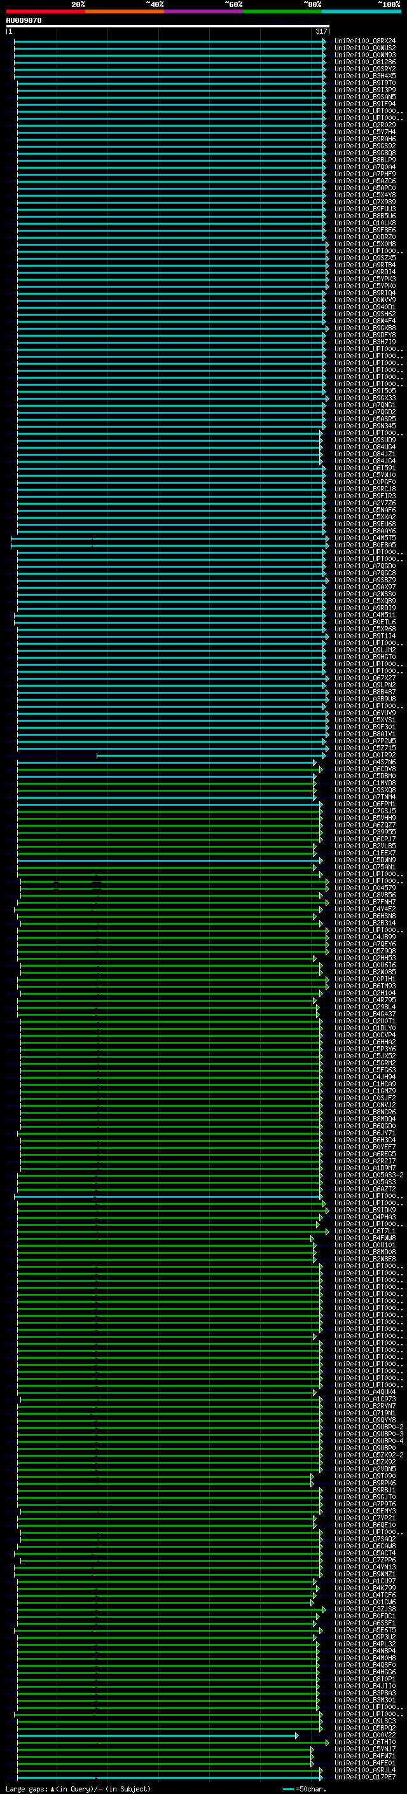
Task: Select hit UniRef100_C9SXQ8
Action: click(365, 790)
